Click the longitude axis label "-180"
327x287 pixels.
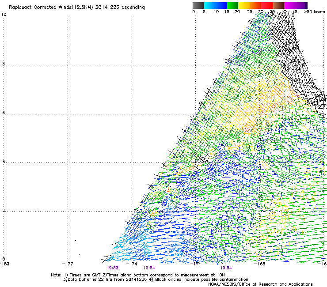click(x=4, y=264)
